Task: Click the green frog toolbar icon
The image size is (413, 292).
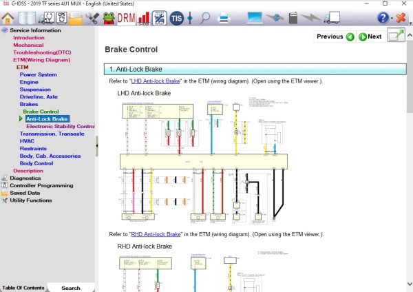Action: coord(109,18)
